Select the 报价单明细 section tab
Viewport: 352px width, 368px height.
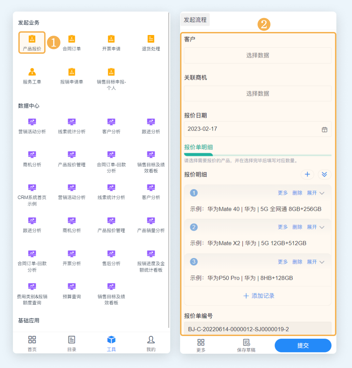[x=198, y=147]
